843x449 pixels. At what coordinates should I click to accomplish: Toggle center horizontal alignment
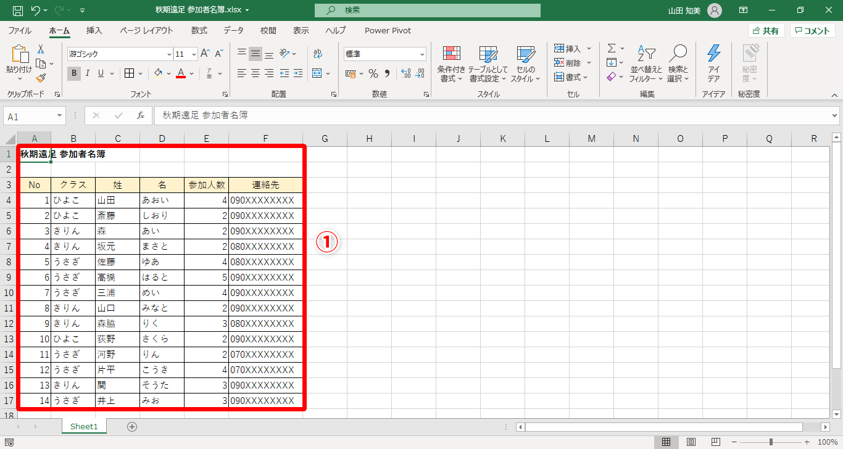[x=255, y=73]
